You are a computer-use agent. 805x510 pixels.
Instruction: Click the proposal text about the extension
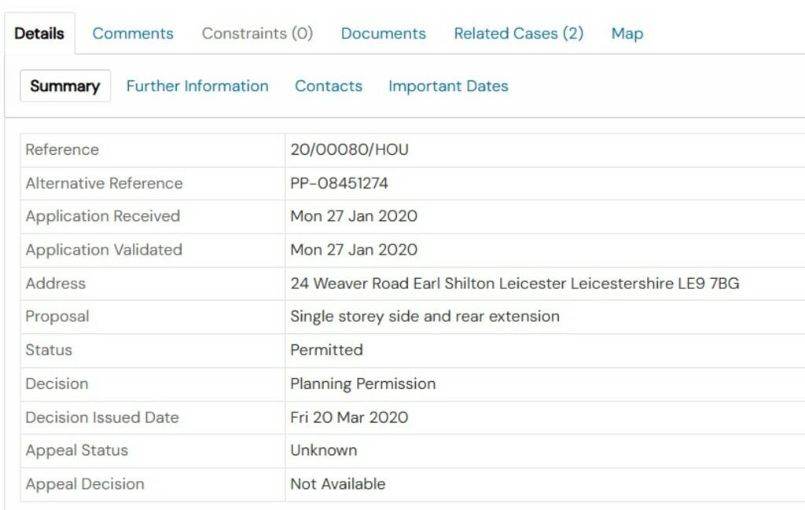coord(425,317)
